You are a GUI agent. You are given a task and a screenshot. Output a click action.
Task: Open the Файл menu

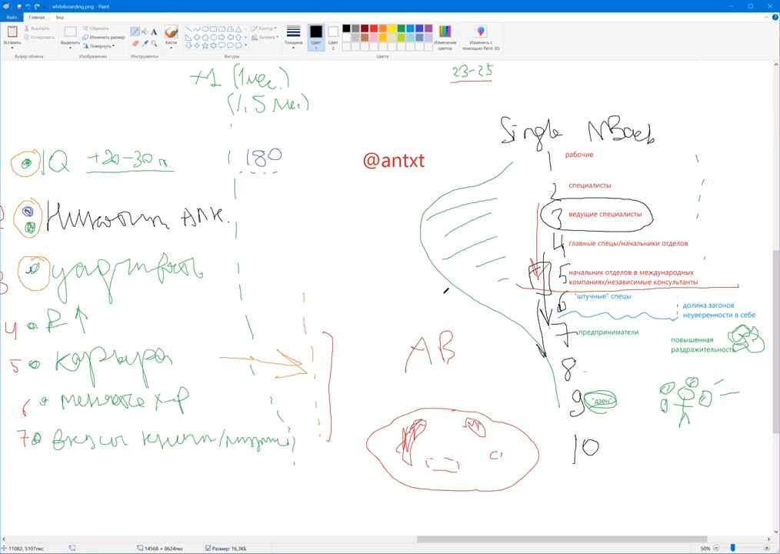click(x=12, y=17)
